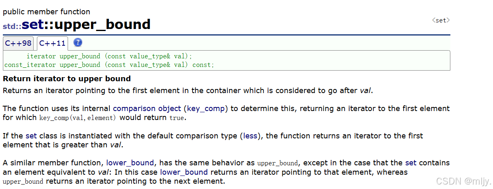493x189 pixels.
Task: Click "set" link before "class is instantiated"
Action: point(31,136)
